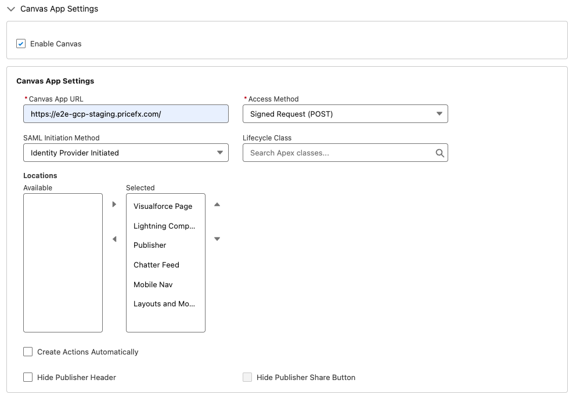
Task: Click the Canvas App URL field
Action: (126, 114)
